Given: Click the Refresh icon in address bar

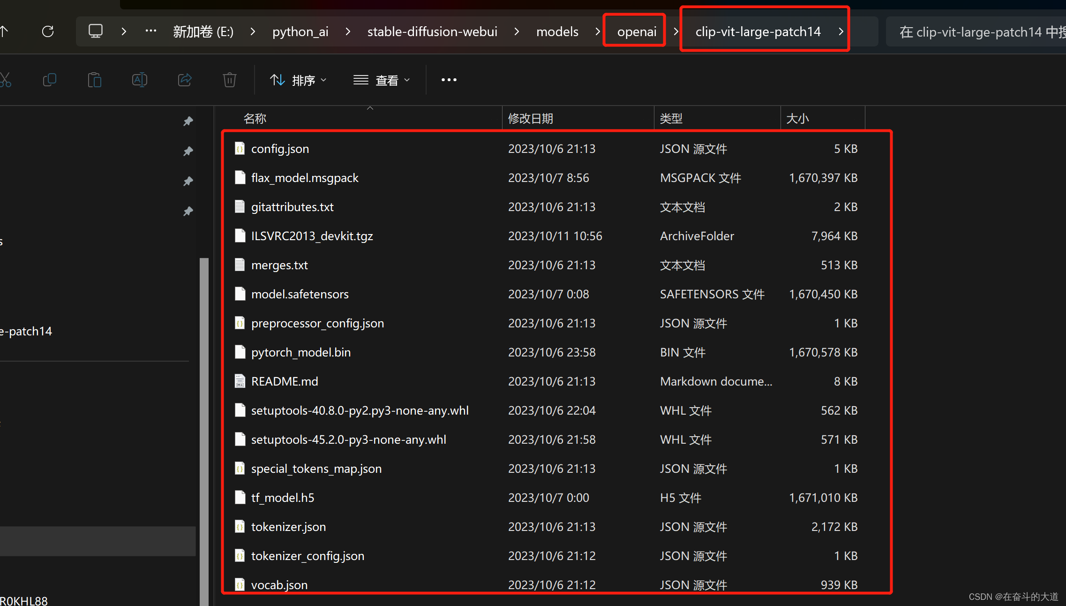Looking at the screenshot, I should tap(48, 31).
